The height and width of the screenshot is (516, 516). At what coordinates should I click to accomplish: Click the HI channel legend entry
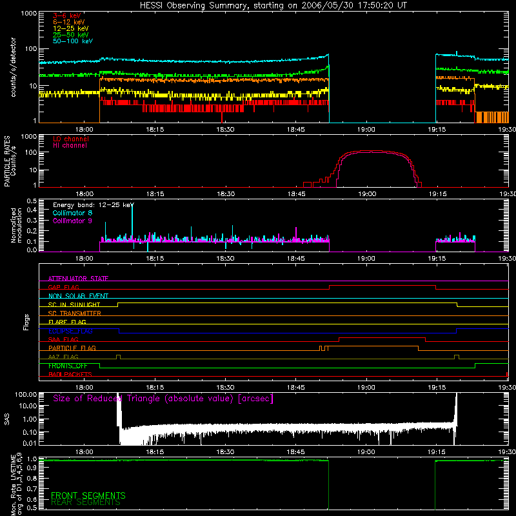[x=70, y=145]
